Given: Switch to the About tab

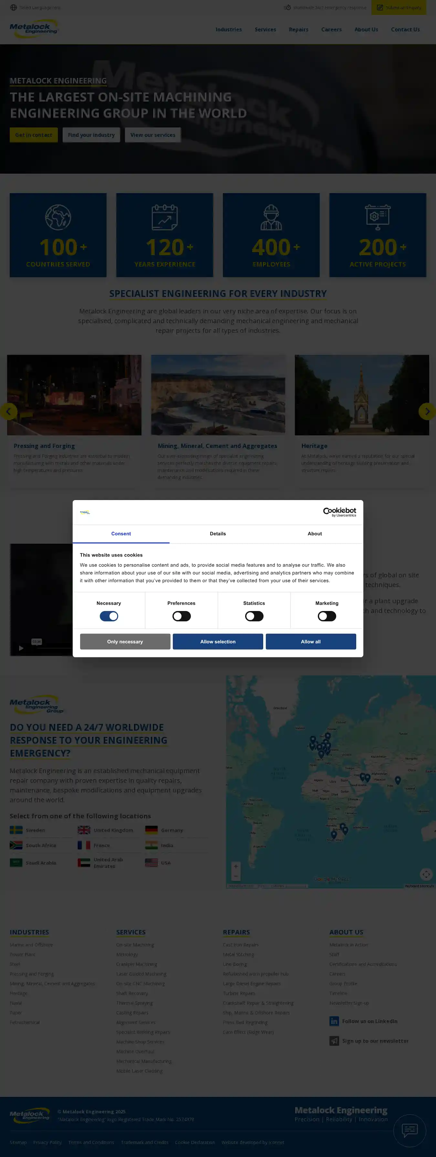Looking at the screenshot, I should (x=315, y=534).
